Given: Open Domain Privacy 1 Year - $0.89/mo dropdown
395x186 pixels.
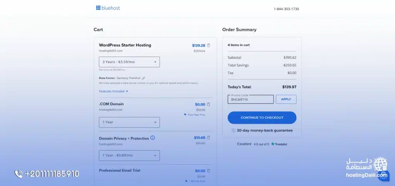Looking at the screenshot, I should tap(129, 155).
